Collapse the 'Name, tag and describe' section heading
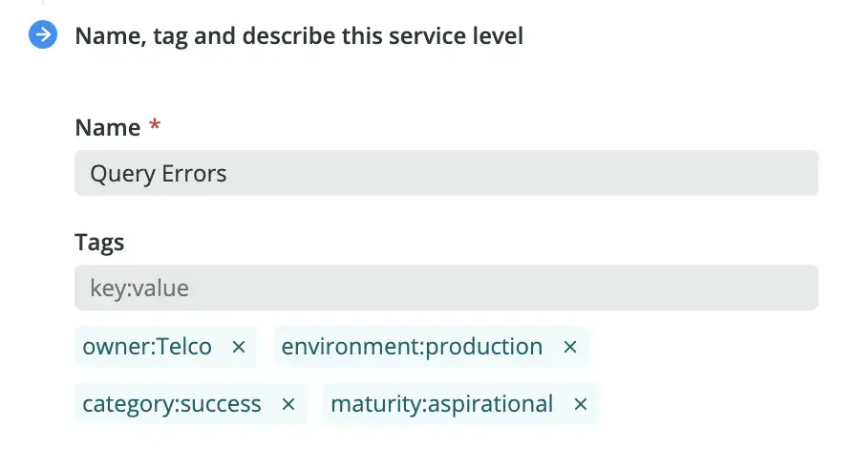The height and width of the screenshot is (449, 852). (x=299, y=36)
